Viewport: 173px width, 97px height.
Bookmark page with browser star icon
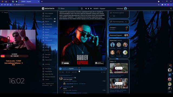click(x=159, y=5)
